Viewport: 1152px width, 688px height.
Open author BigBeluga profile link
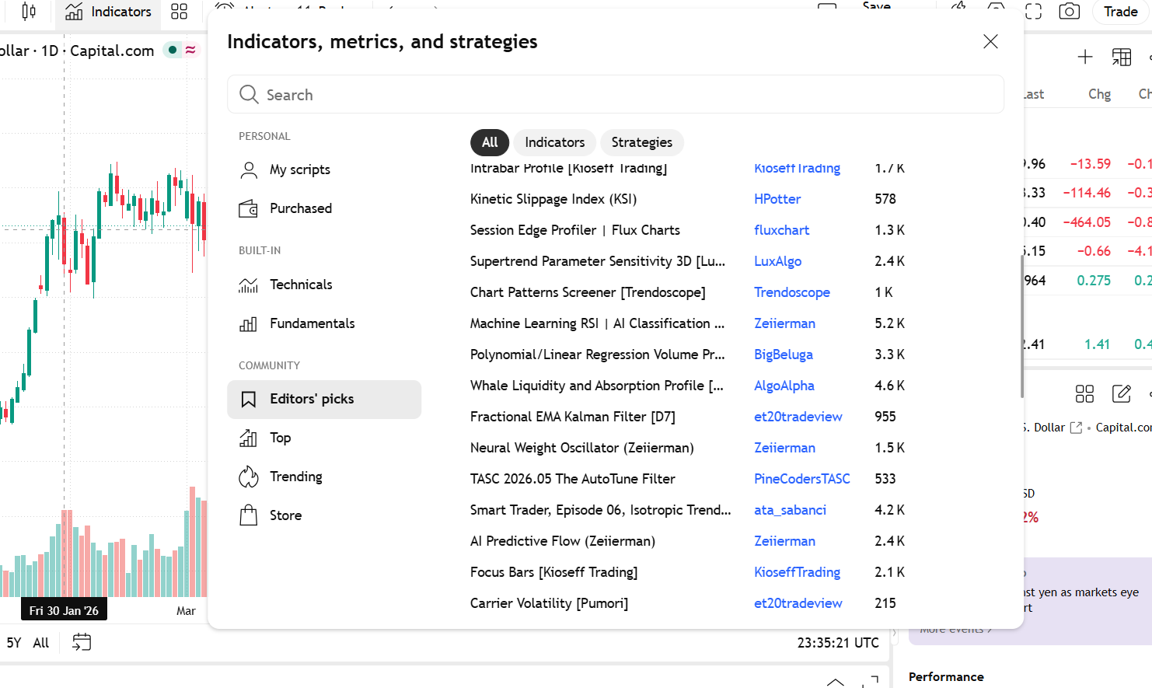pyautogui.click(x=784, y=354)
